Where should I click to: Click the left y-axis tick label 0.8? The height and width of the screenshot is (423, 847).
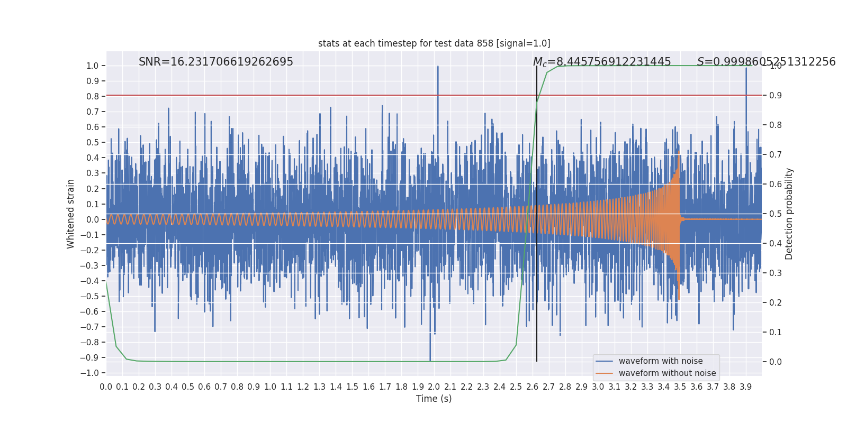tap(92, 96)
